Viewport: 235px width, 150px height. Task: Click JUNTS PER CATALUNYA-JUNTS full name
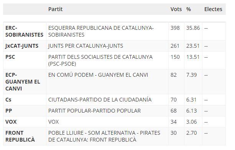(85, 46)
